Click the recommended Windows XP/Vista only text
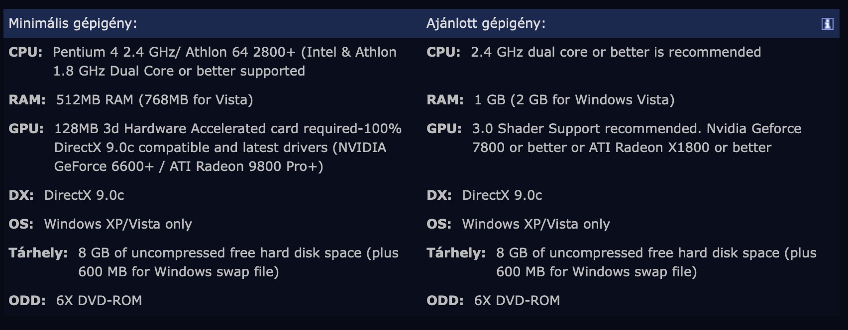 pos(536,224)
